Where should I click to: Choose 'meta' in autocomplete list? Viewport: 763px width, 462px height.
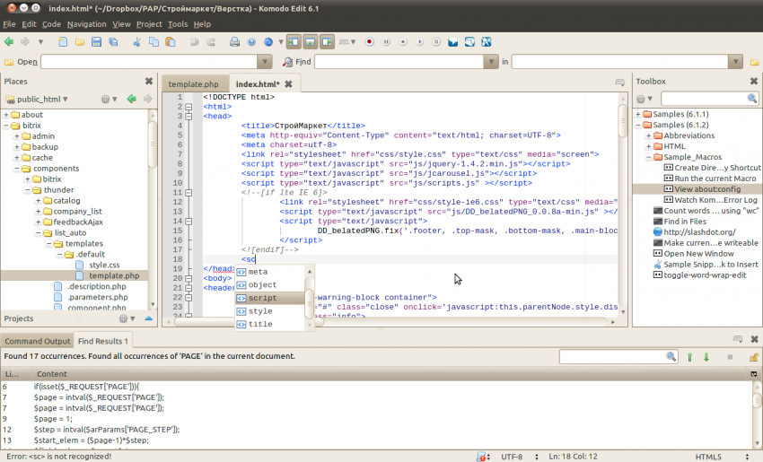(270, 272)
